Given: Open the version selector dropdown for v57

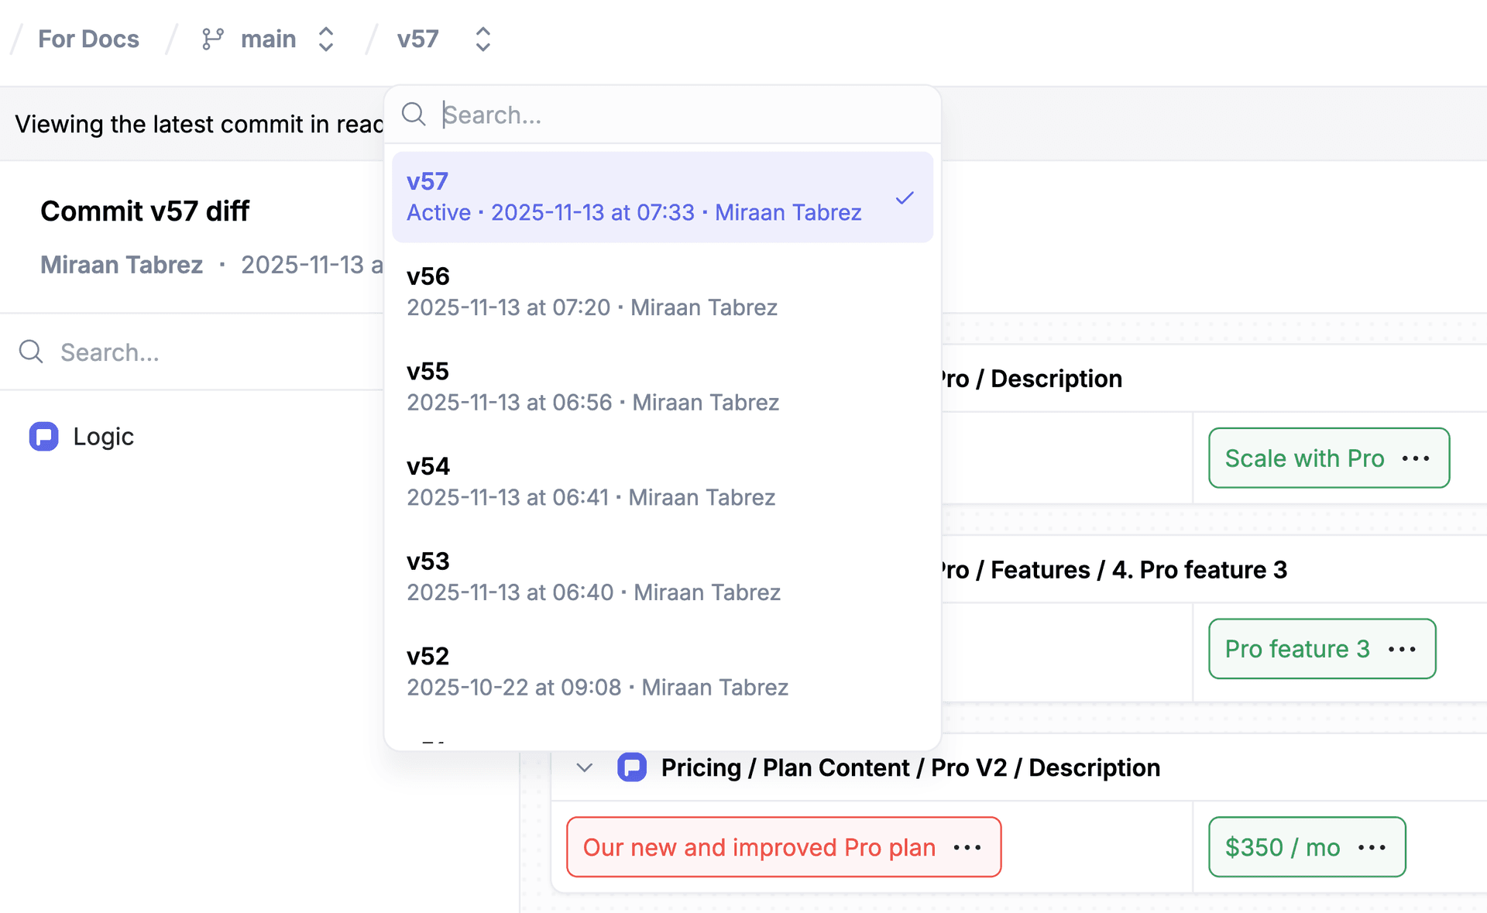Looking at the screenshot, I should pos(482,38).
